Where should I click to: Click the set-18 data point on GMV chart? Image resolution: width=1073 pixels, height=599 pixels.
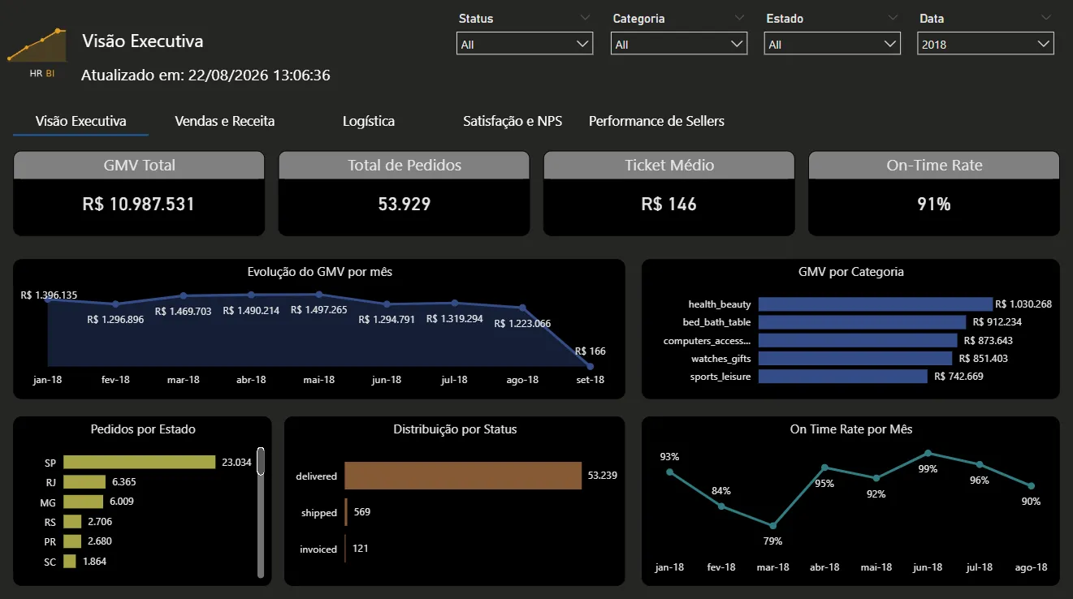(x=590, y=366)
